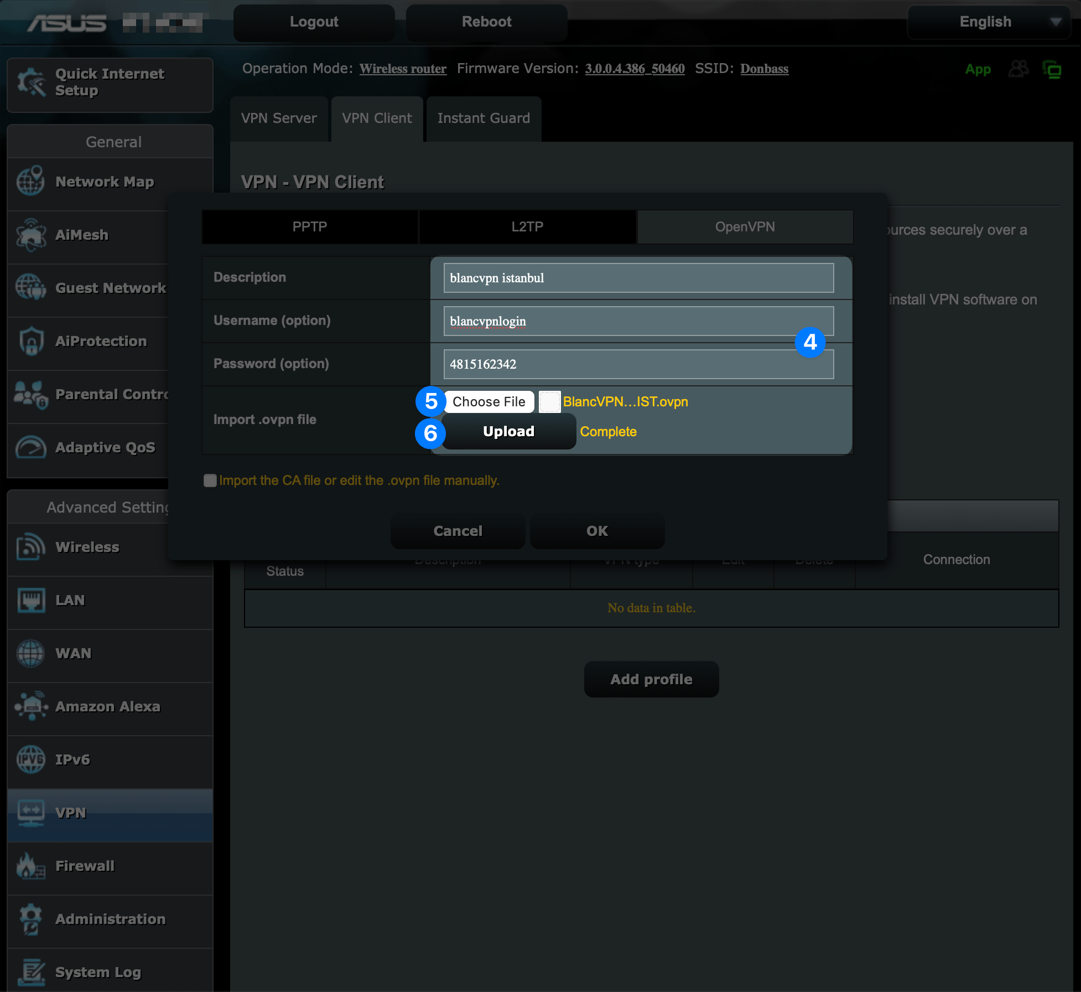1081x992 pixels.
Task: Click the Network Map globe icon
Action: tap(30, 181)
